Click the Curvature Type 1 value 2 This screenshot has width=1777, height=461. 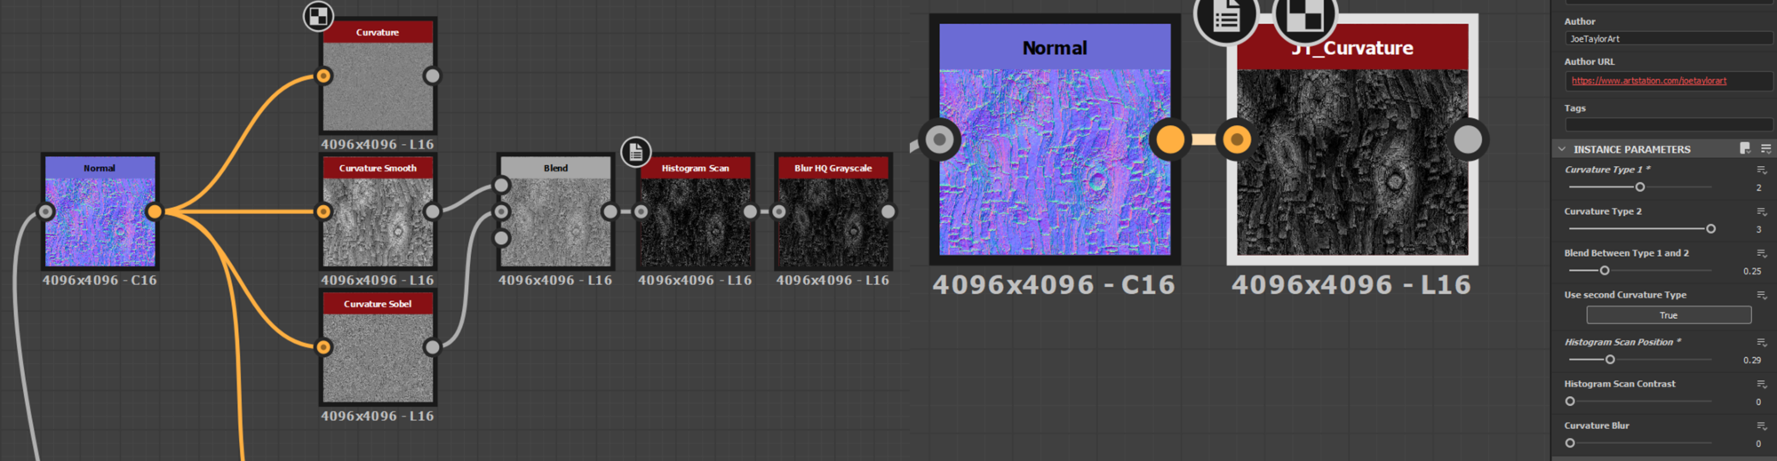point(1758,187)
